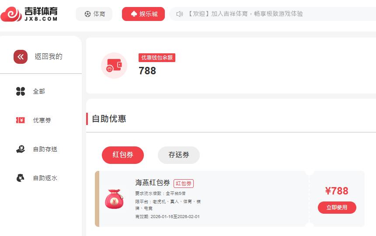This screenshot has height=236, width=376.
Task: Click the speaker announcement icon
Action: pyautogui.click(x=180, y=14)
